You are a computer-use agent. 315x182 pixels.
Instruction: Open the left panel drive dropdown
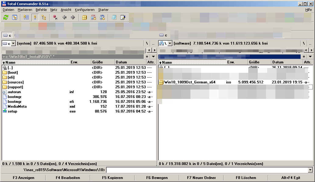13,43
